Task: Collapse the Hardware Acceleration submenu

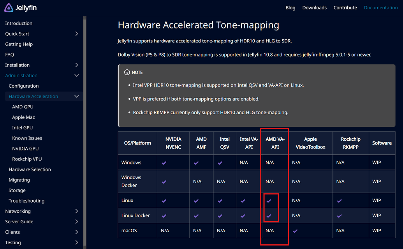Action: coord(77,96)
